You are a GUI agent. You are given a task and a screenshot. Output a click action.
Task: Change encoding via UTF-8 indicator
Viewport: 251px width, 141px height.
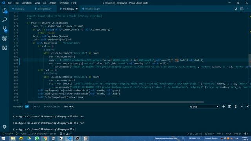click(x=220, y=134)
